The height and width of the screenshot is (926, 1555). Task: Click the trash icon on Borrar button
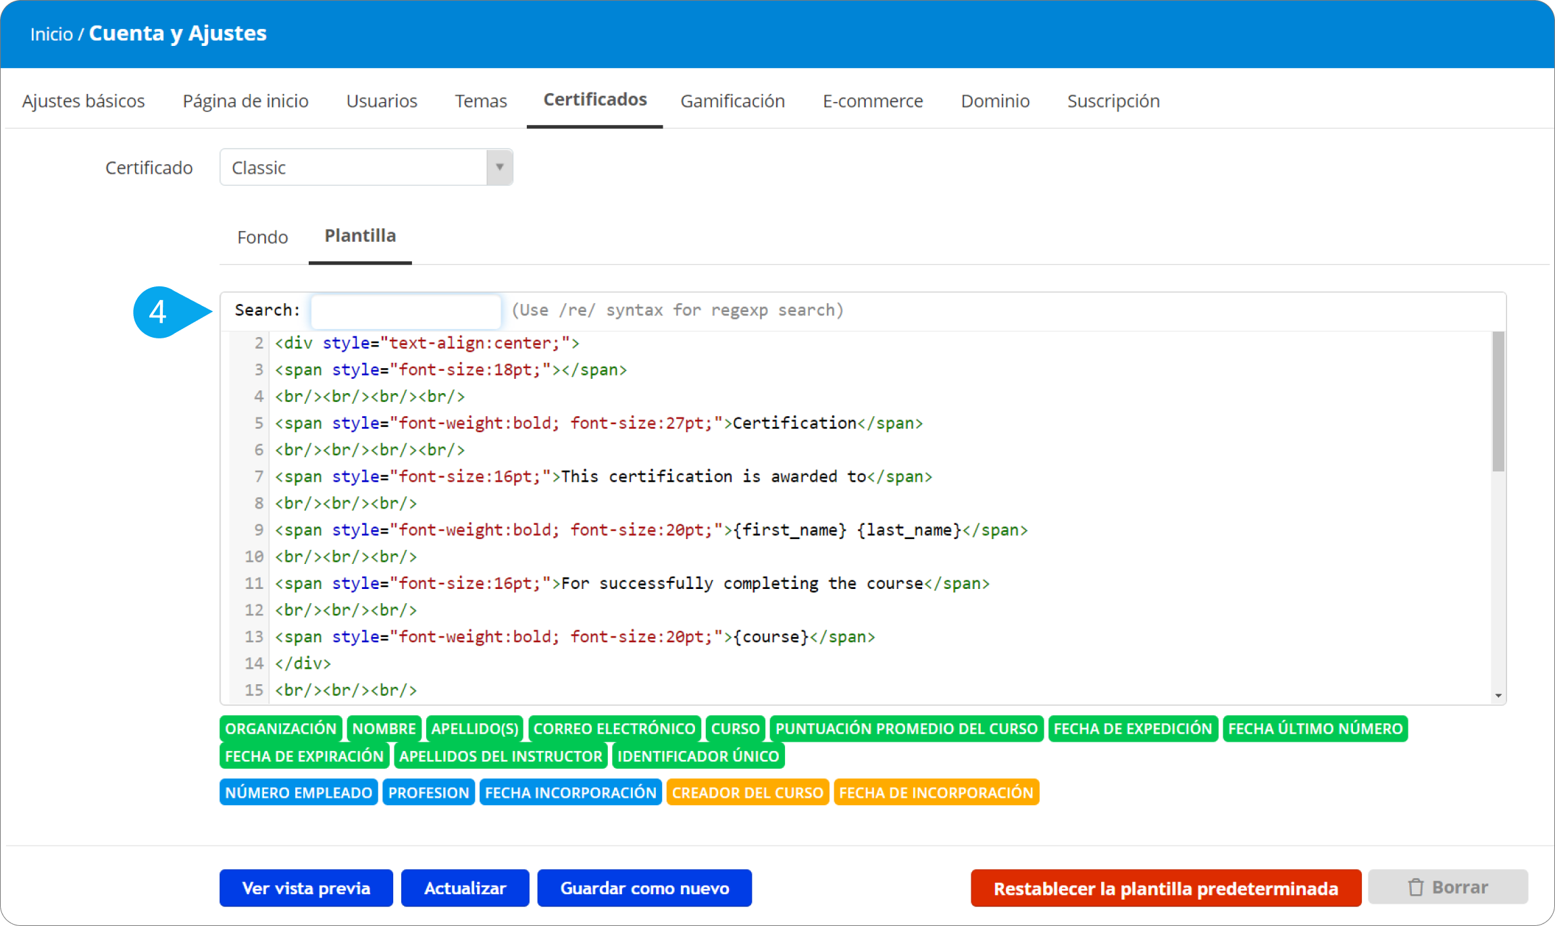(1415, 887)
